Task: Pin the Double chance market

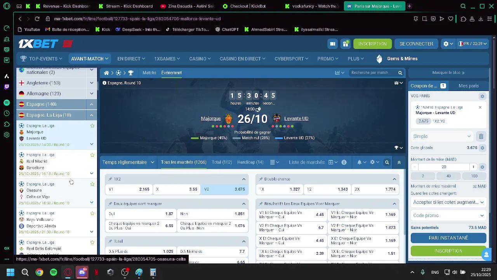Action: [x=261, y=179]
